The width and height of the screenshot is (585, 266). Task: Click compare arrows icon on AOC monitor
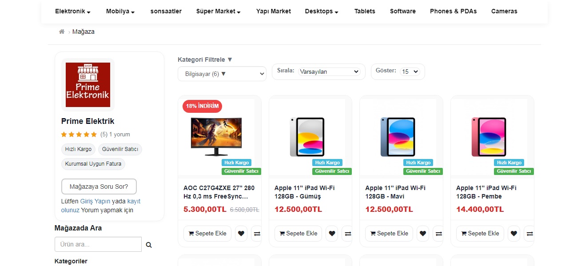(257, 234)
